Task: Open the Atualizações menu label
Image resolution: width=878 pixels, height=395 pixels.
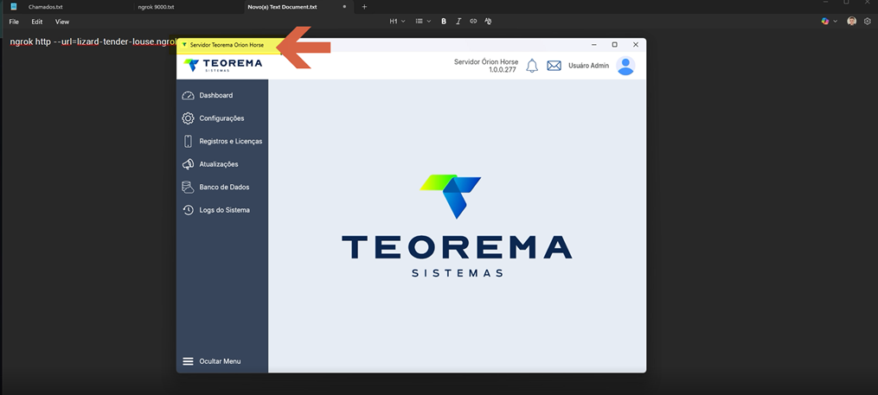Action: click(x=219, y=164)
